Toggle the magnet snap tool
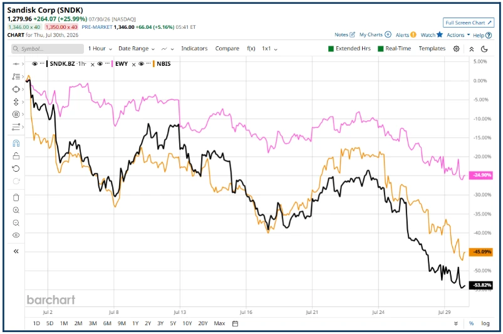 click(16, 143)
